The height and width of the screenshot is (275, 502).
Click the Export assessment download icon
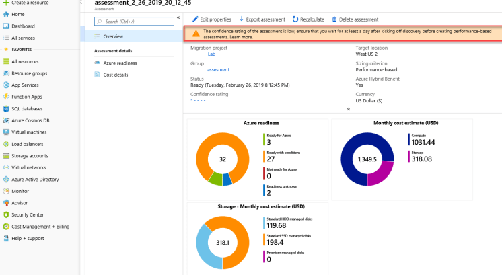point(242,19)
